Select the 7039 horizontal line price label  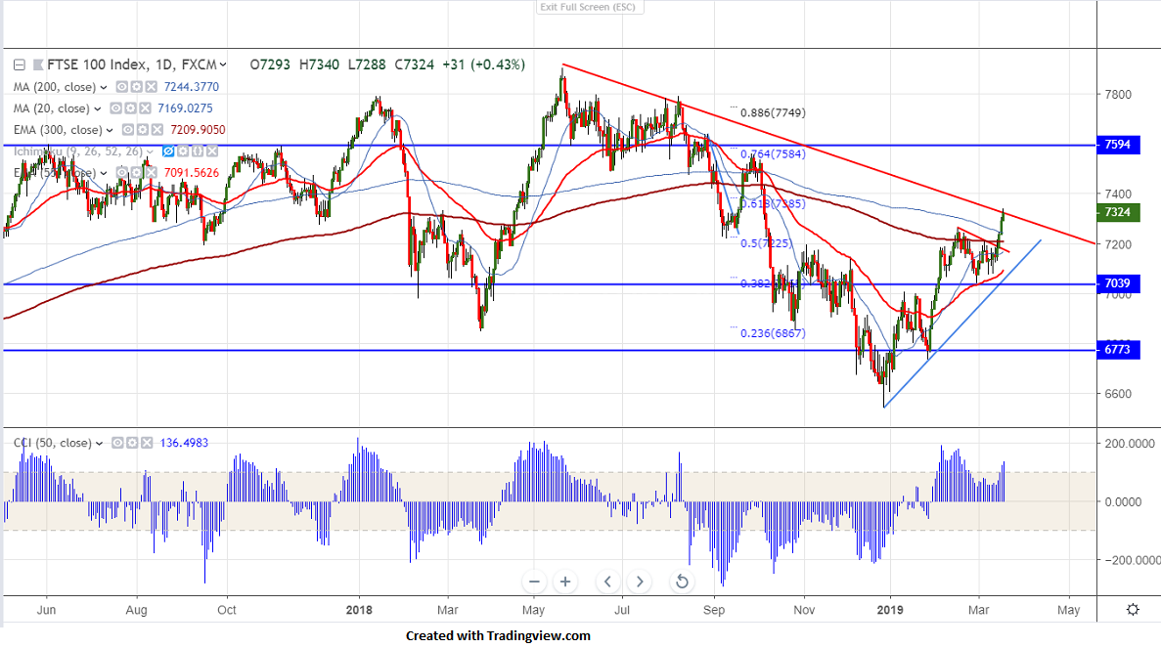[1118, 283]
